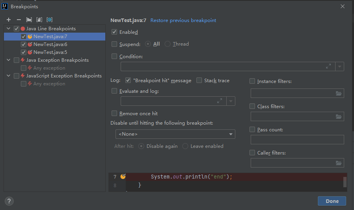Click the Help question mark icon

pyautogui.click(x=9, y=201)
